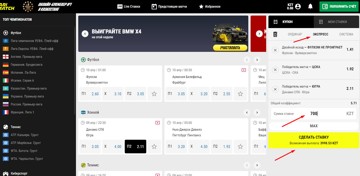Toggle П2 2.11 odds for Динамо СПб – Югра
Viewport: 360px width, 176px height.
pos(135,147)
